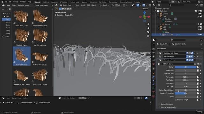Click the pan hand icon in viewport

[x=148, y=28]
